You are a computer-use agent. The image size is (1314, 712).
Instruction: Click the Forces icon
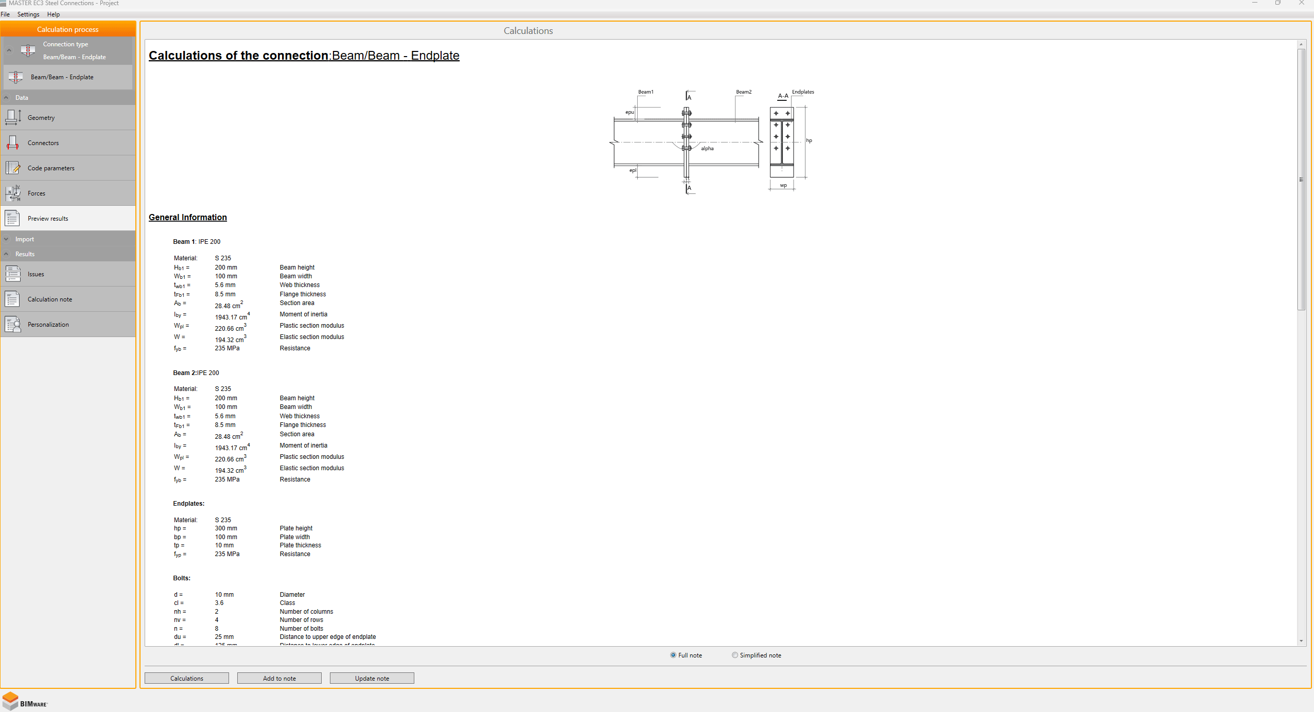click(x=13, y=193)
